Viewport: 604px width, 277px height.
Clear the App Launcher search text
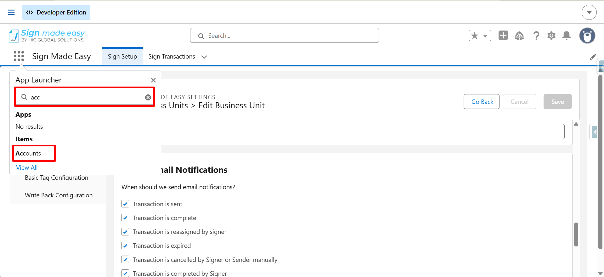click(148, 97)
